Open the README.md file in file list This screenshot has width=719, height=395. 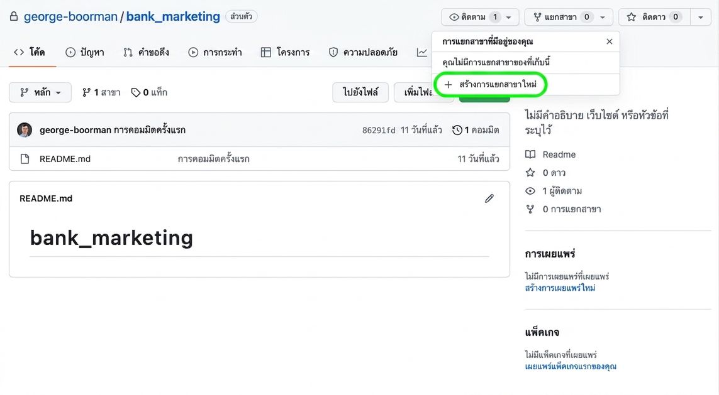[x=65, y=159]
